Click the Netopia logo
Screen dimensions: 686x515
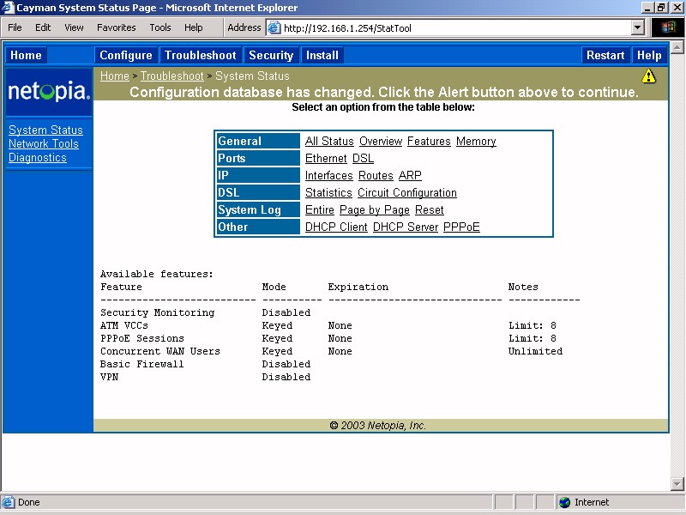coord(49,92)
